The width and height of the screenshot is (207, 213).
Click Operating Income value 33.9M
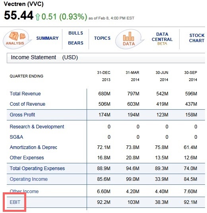pos(161,179)
